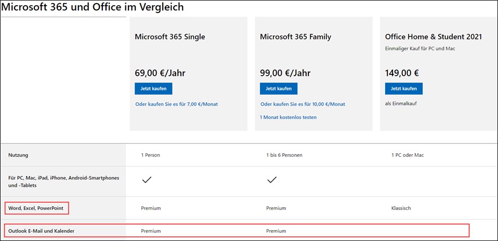The width and height of the screenshot is (498, 241).
Task: Click the 69,00 €/Jahr price
Action: 160,73
